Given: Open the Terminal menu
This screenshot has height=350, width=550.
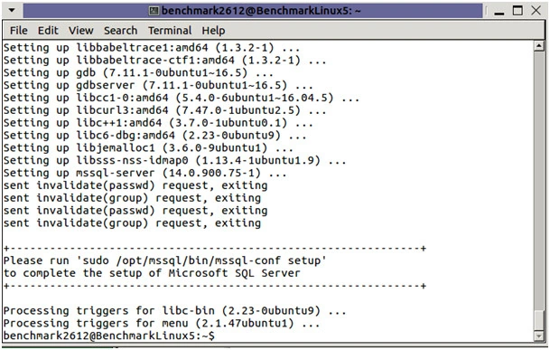Looking at the screenshot, I should [170, 31].
